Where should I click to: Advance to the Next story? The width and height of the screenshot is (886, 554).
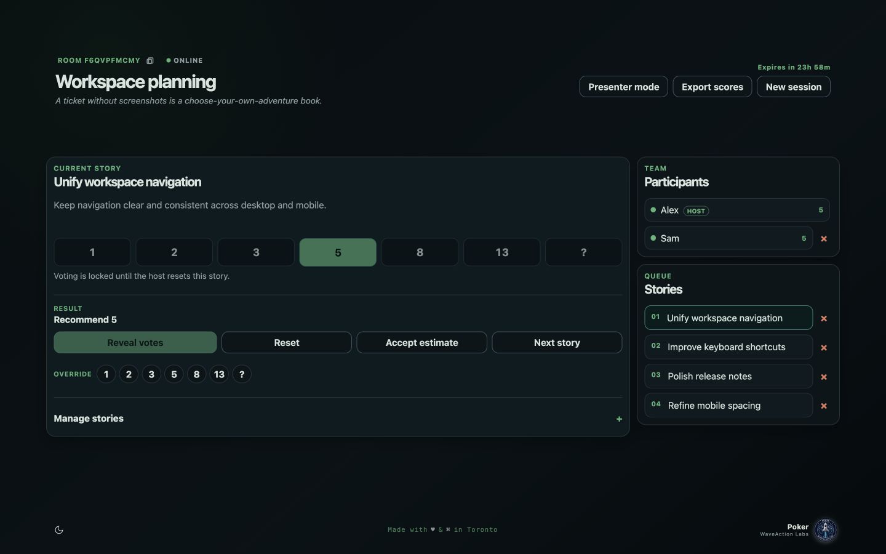pyautogui.click(x=557, y=343)
